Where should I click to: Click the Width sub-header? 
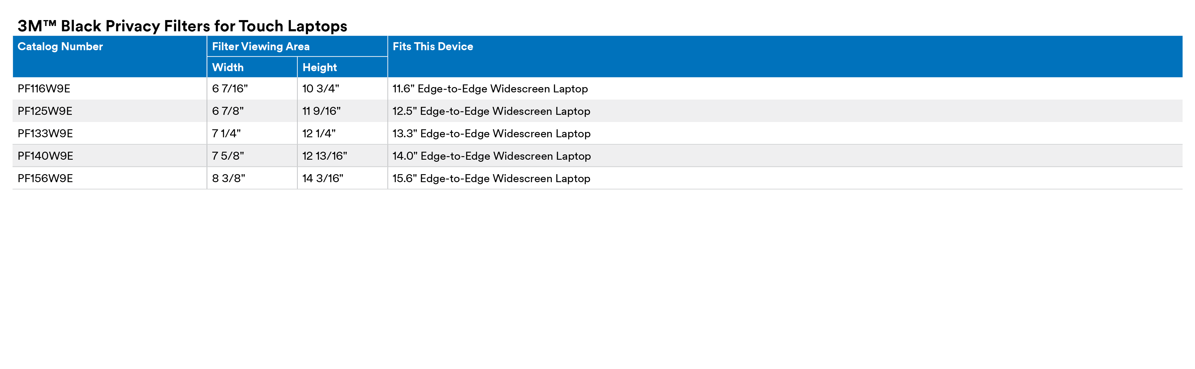click(x=227, y=67)
